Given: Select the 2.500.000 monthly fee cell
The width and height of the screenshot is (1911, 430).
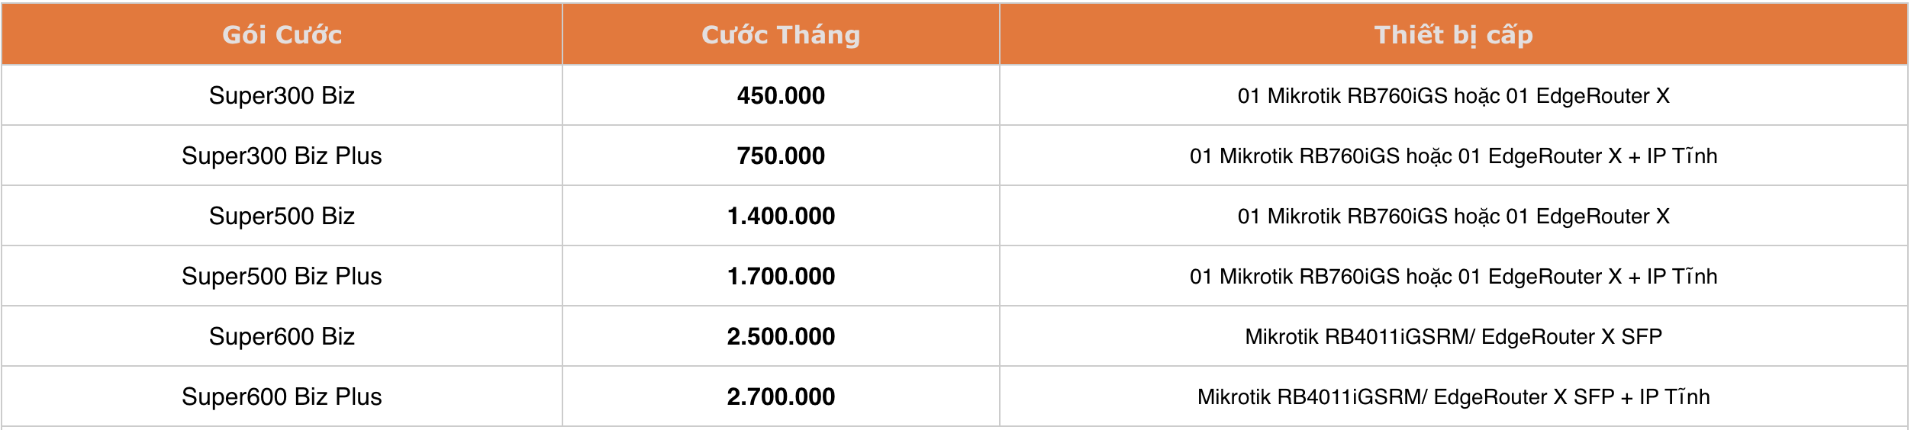Looking at the screenshot, I should (780, 336).
